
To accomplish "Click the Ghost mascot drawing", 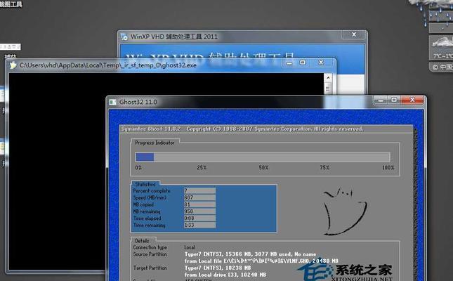I will point(345,211).
